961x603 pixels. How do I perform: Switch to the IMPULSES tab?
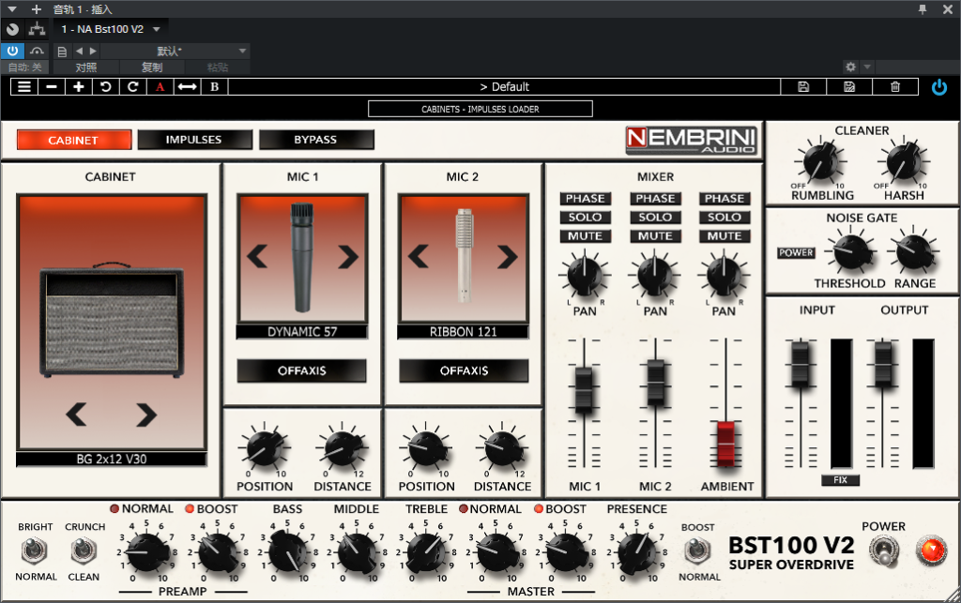[194, 140]
